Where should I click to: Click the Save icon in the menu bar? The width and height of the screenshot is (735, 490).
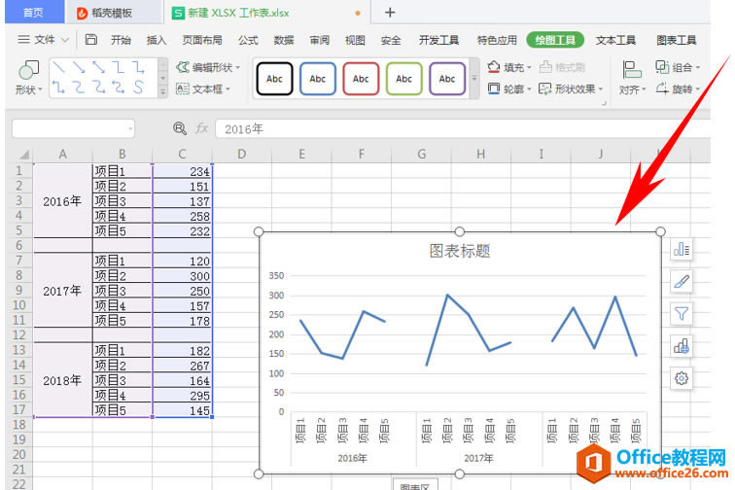[91, 40]
